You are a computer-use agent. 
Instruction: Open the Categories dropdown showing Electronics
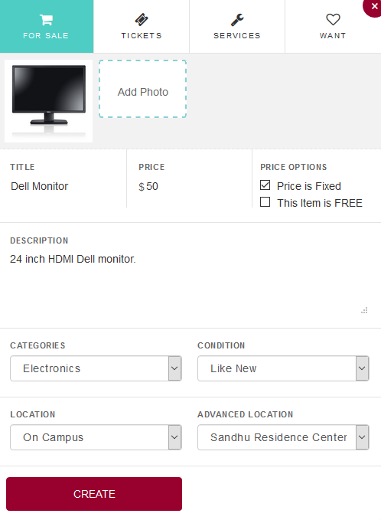96,368
